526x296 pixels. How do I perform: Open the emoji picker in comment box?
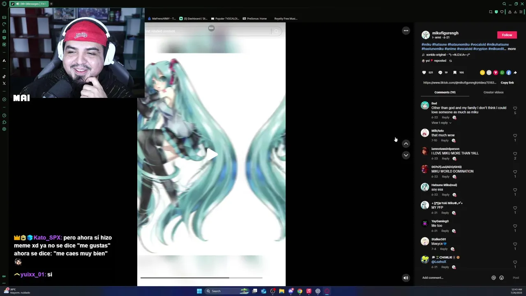pyautogui.click(x=501, y=278)
